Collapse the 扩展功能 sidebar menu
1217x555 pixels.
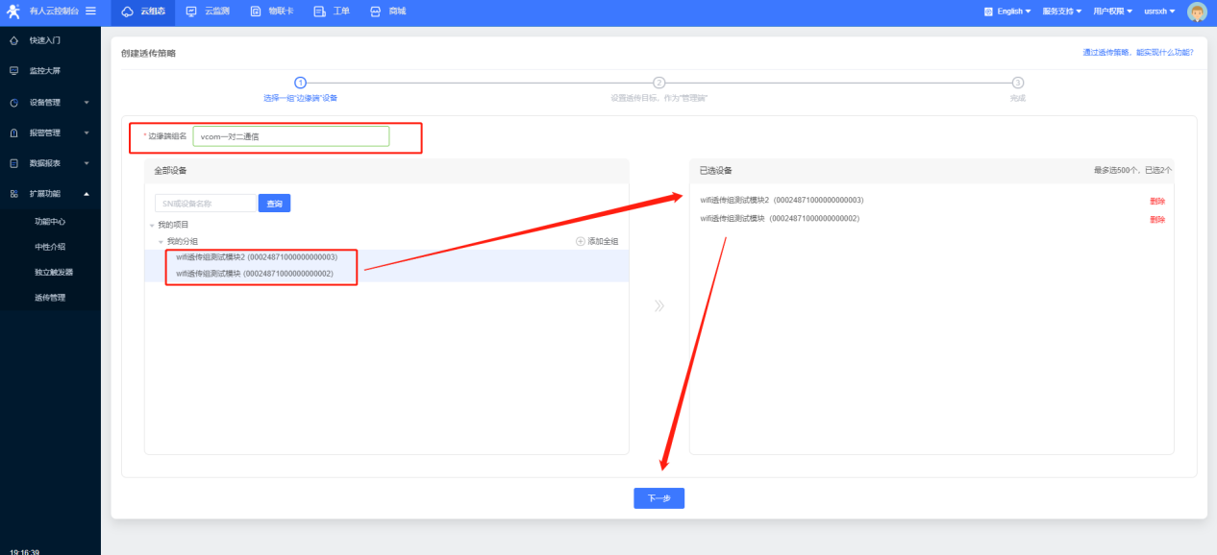48,194
